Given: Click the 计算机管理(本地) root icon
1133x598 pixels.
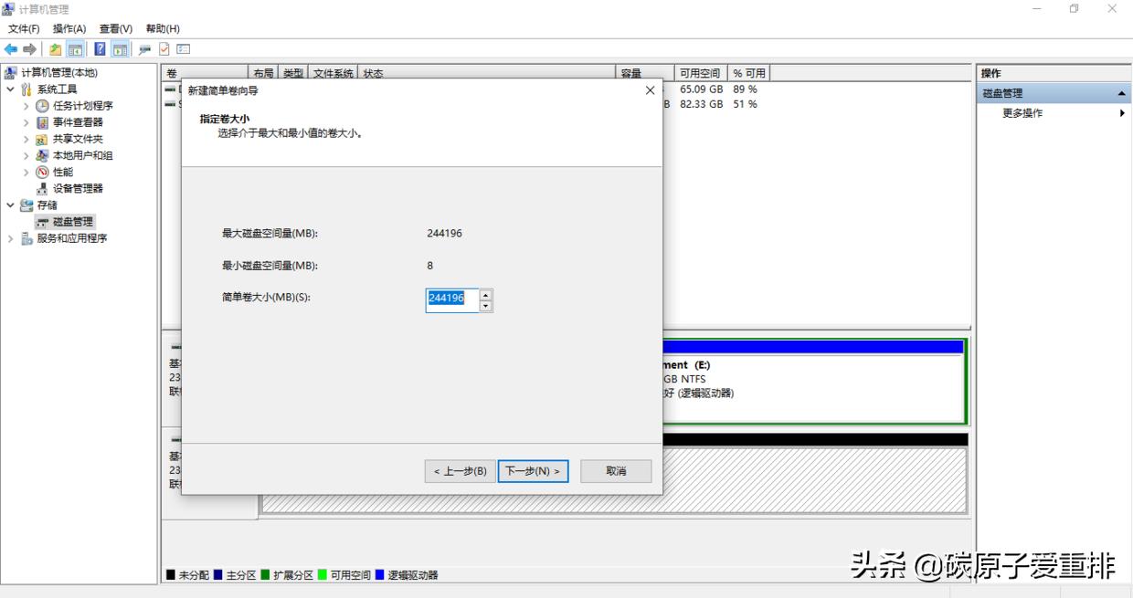Looking at the screenshot, I should pos(11,73).
